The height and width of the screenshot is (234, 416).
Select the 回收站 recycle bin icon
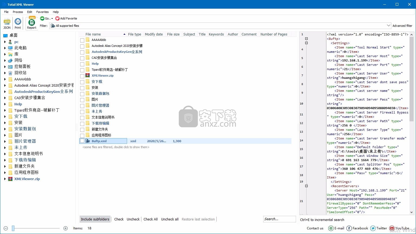point(10,73)
